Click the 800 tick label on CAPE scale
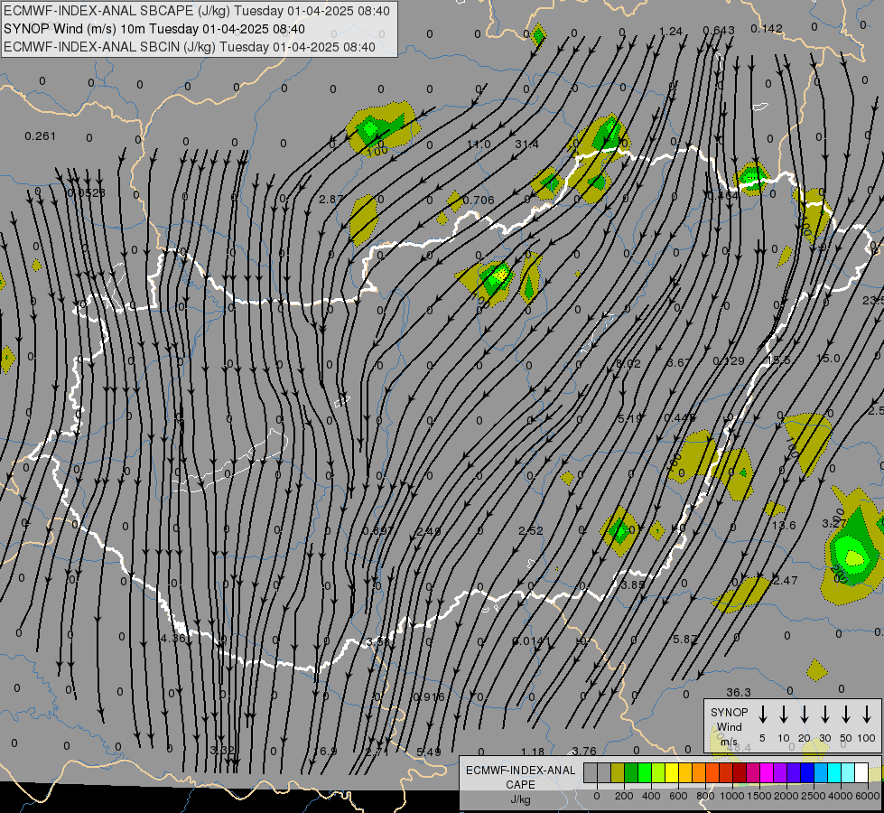The image size is (884, 813). (x=705, y=796)
